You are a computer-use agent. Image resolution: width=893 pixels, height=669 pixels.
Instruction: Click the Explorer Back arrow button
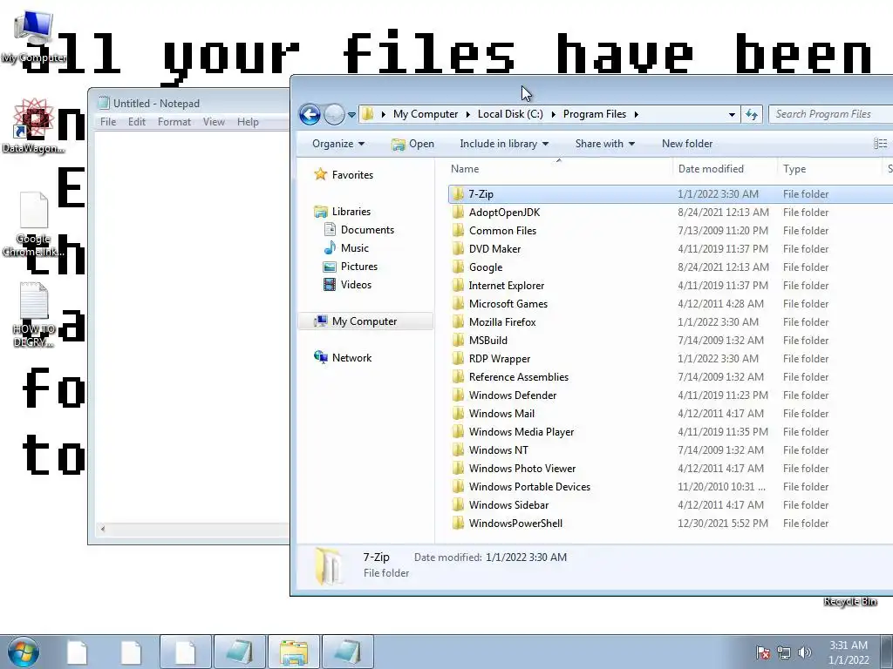[310, 114]
